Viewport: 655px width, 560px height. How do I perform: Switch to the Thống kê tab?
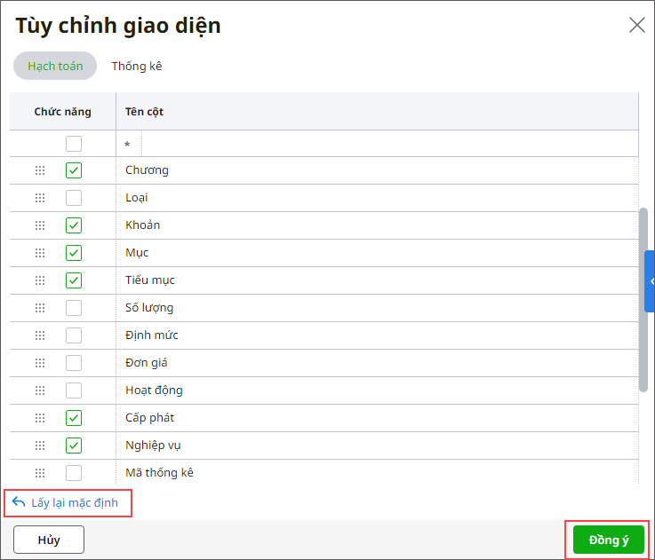pyautogui.click(x=136, y=66)
